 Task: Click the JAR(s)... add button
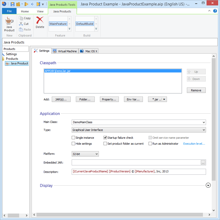[61, 99]
